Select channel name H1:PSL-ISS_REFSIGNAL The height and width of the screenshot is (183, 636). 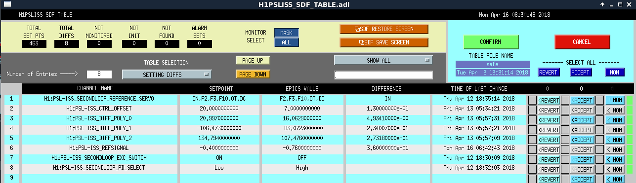tap(99, 148)
